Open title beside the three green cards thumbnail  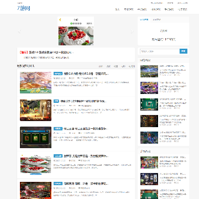point(86,128)
